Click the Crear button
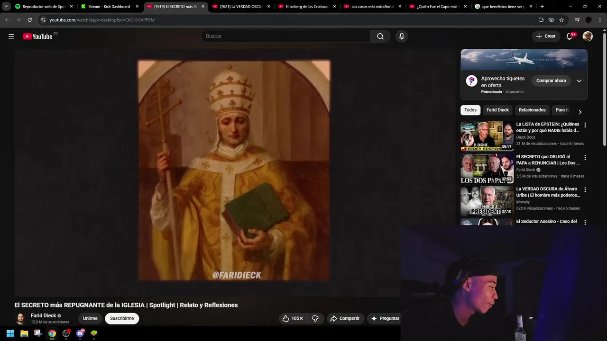Image resolution: width=607 pixels, height=341 pixels. (545, 36)
